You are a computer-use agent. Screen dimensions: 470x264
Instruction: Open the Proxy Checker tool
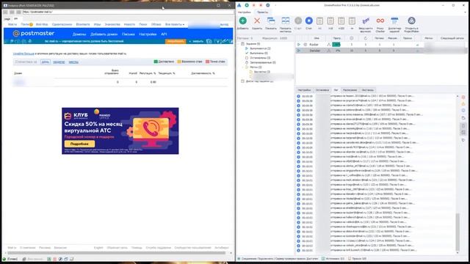click(x=380, y=21)
